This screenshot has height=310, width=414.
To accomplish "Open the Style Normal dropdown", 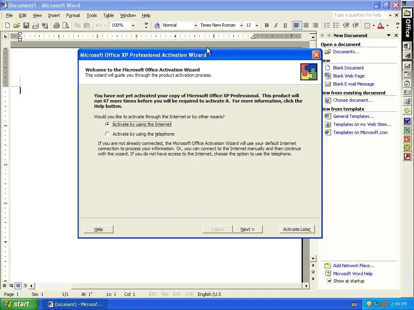I will point(196,25).
